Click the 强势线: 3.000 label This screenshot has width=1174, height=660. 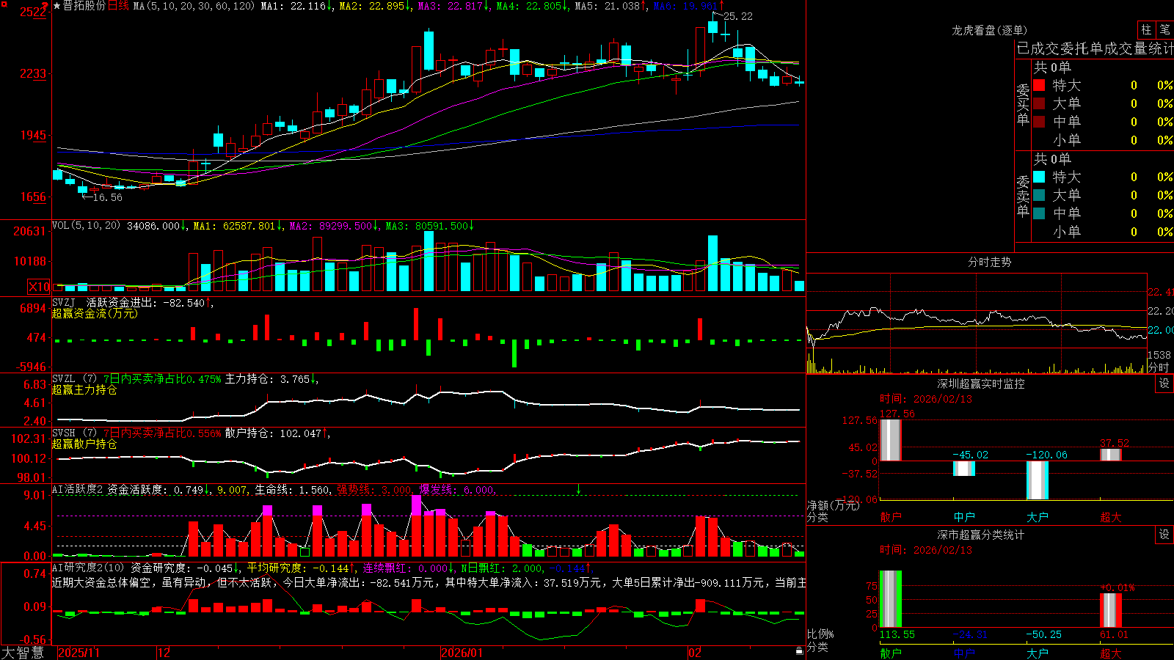374,489
